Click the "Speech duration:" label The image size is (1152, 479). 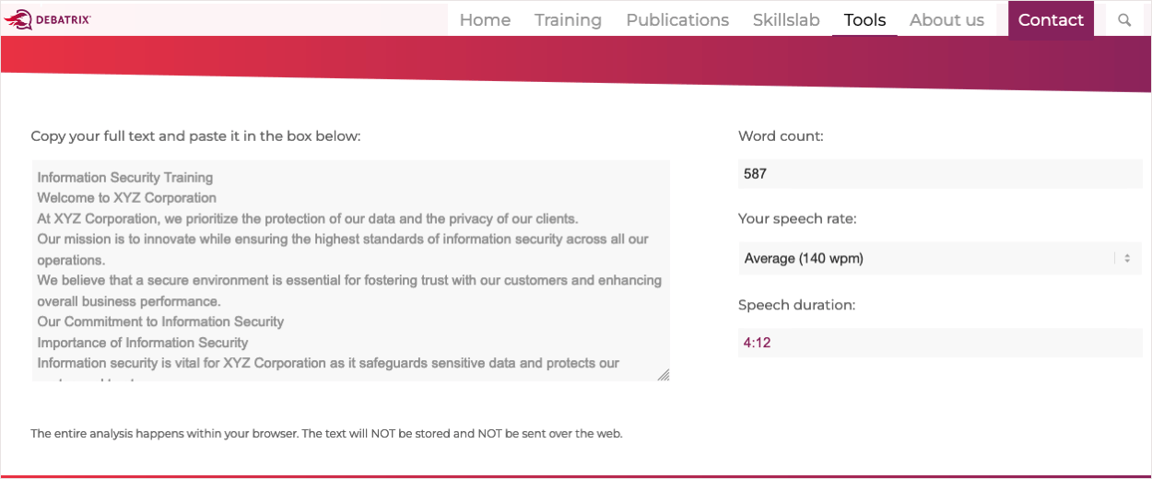(x=796, y=305)
